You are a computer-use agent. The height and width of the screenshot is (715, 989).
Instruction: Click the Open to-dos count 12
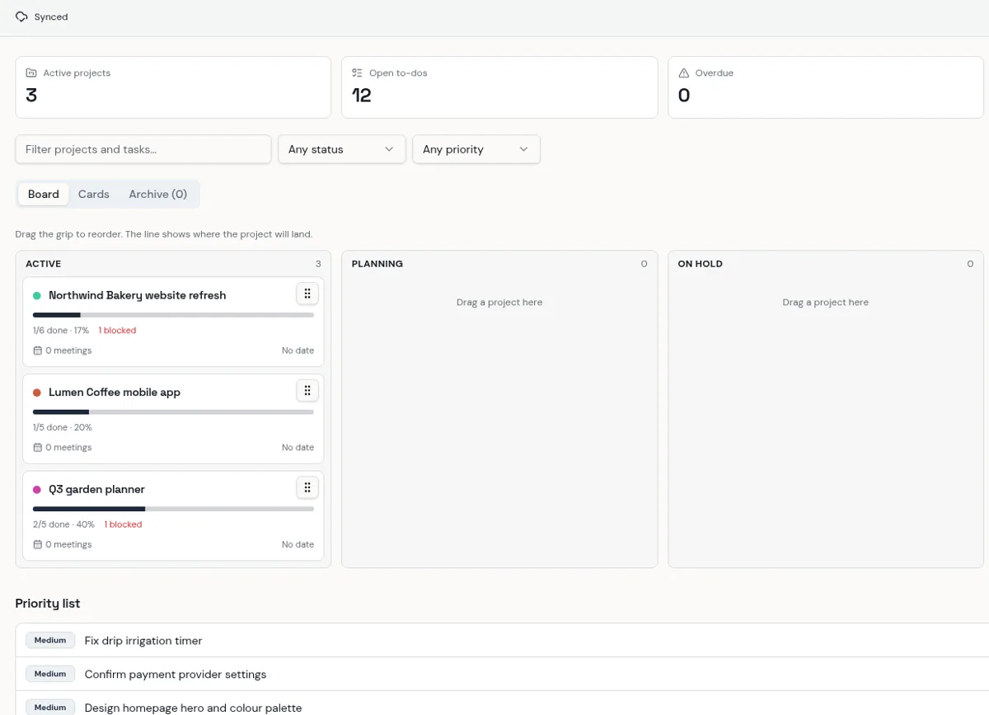362,96
